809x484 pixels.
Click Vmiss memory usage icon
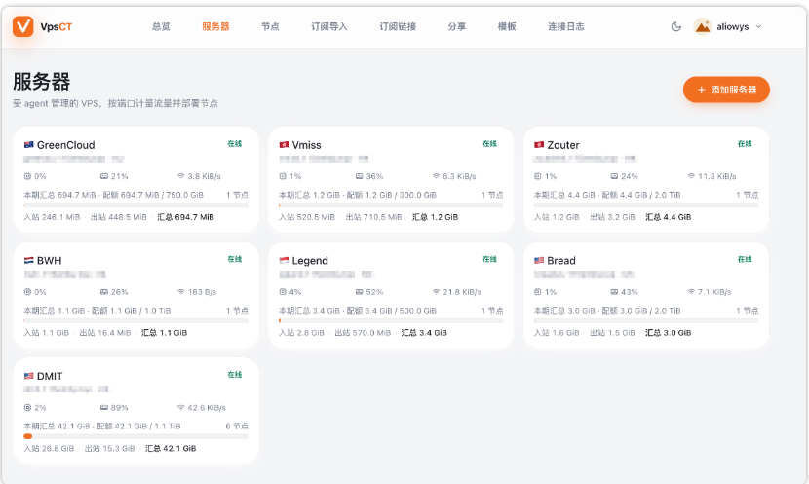coord(359,176)
